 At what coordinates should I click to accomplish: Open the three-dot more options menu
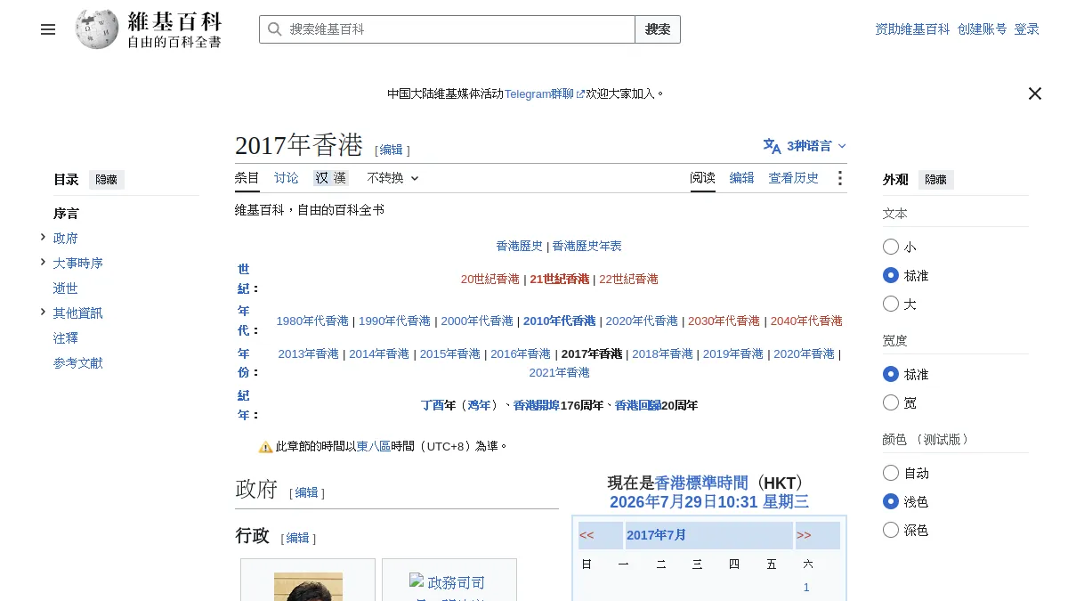tap(839, 178)
